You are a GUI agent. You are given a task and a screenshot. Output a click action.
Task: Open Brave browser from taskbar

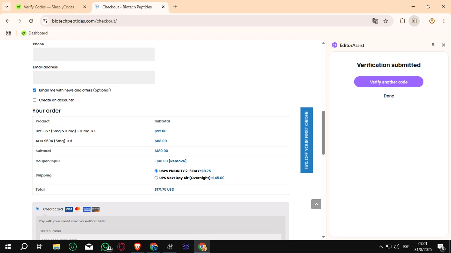[x=137, y=247]
